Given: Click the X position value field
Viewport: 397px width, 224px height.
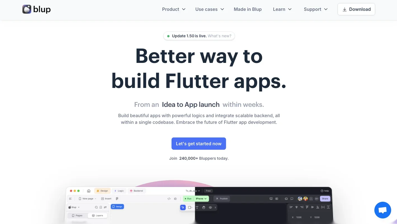Looking at the screenshot, I should pyautogui.click(x=299, y=217).
